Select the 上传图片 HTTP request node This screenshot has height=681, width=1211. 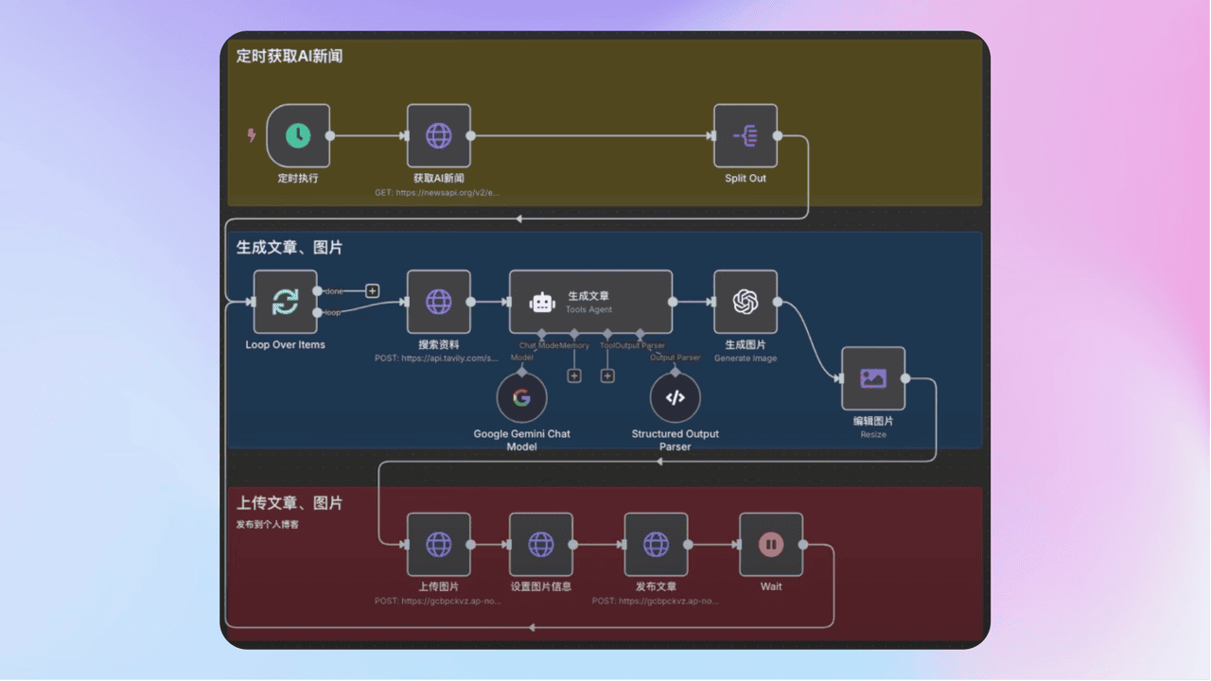439,544
